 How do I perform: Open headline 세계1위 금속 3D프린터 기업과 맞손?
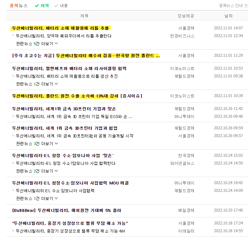tap(64, 109)
